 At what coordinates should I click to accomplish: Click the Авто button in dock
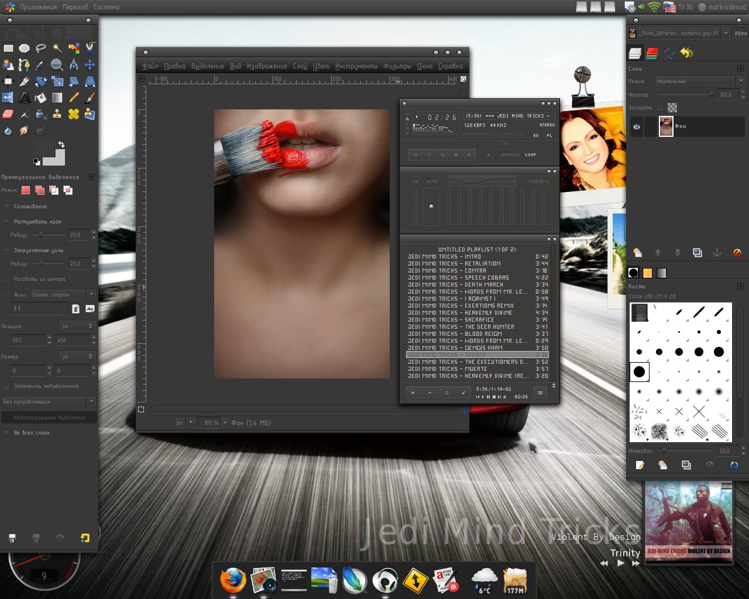[740, 33]
